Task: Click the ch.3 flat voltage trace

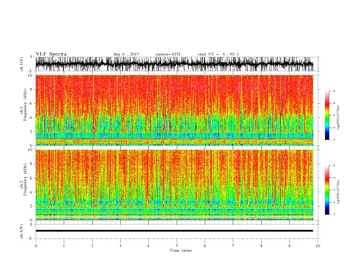Action: [174, 231]
